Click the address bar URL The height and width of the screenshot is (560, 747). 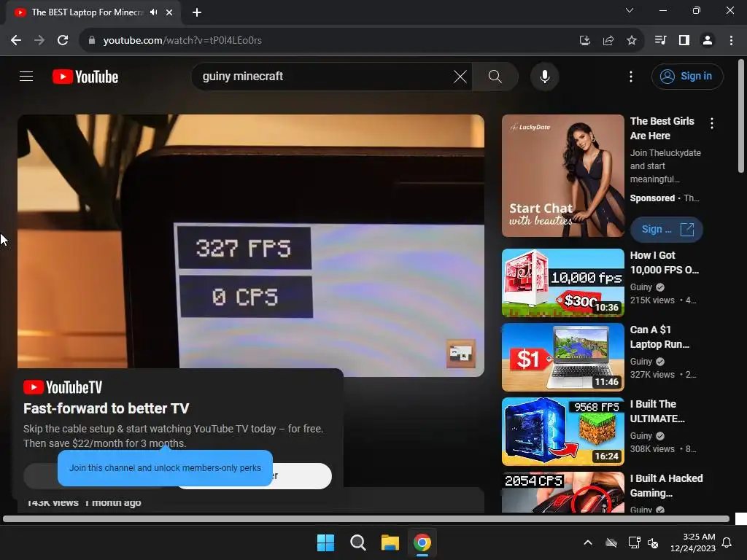182,41
